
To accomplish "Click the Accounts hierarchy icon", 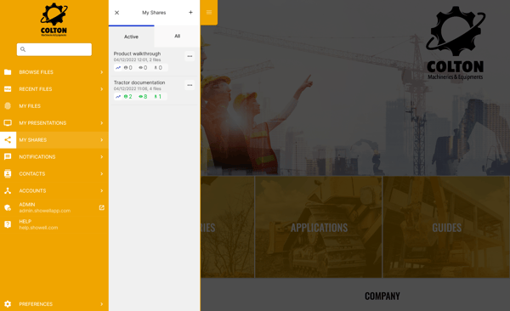I will pyautogui.click(x=8, y=190).
